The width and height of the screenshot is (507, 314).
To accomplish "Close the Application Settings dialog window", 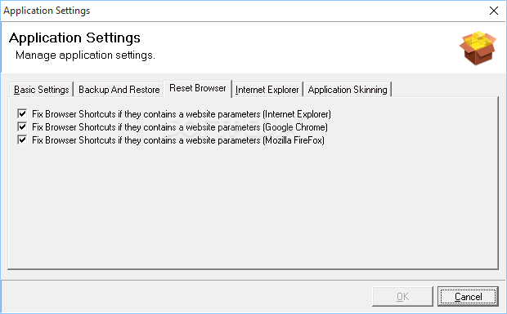I will pos(494,11).
